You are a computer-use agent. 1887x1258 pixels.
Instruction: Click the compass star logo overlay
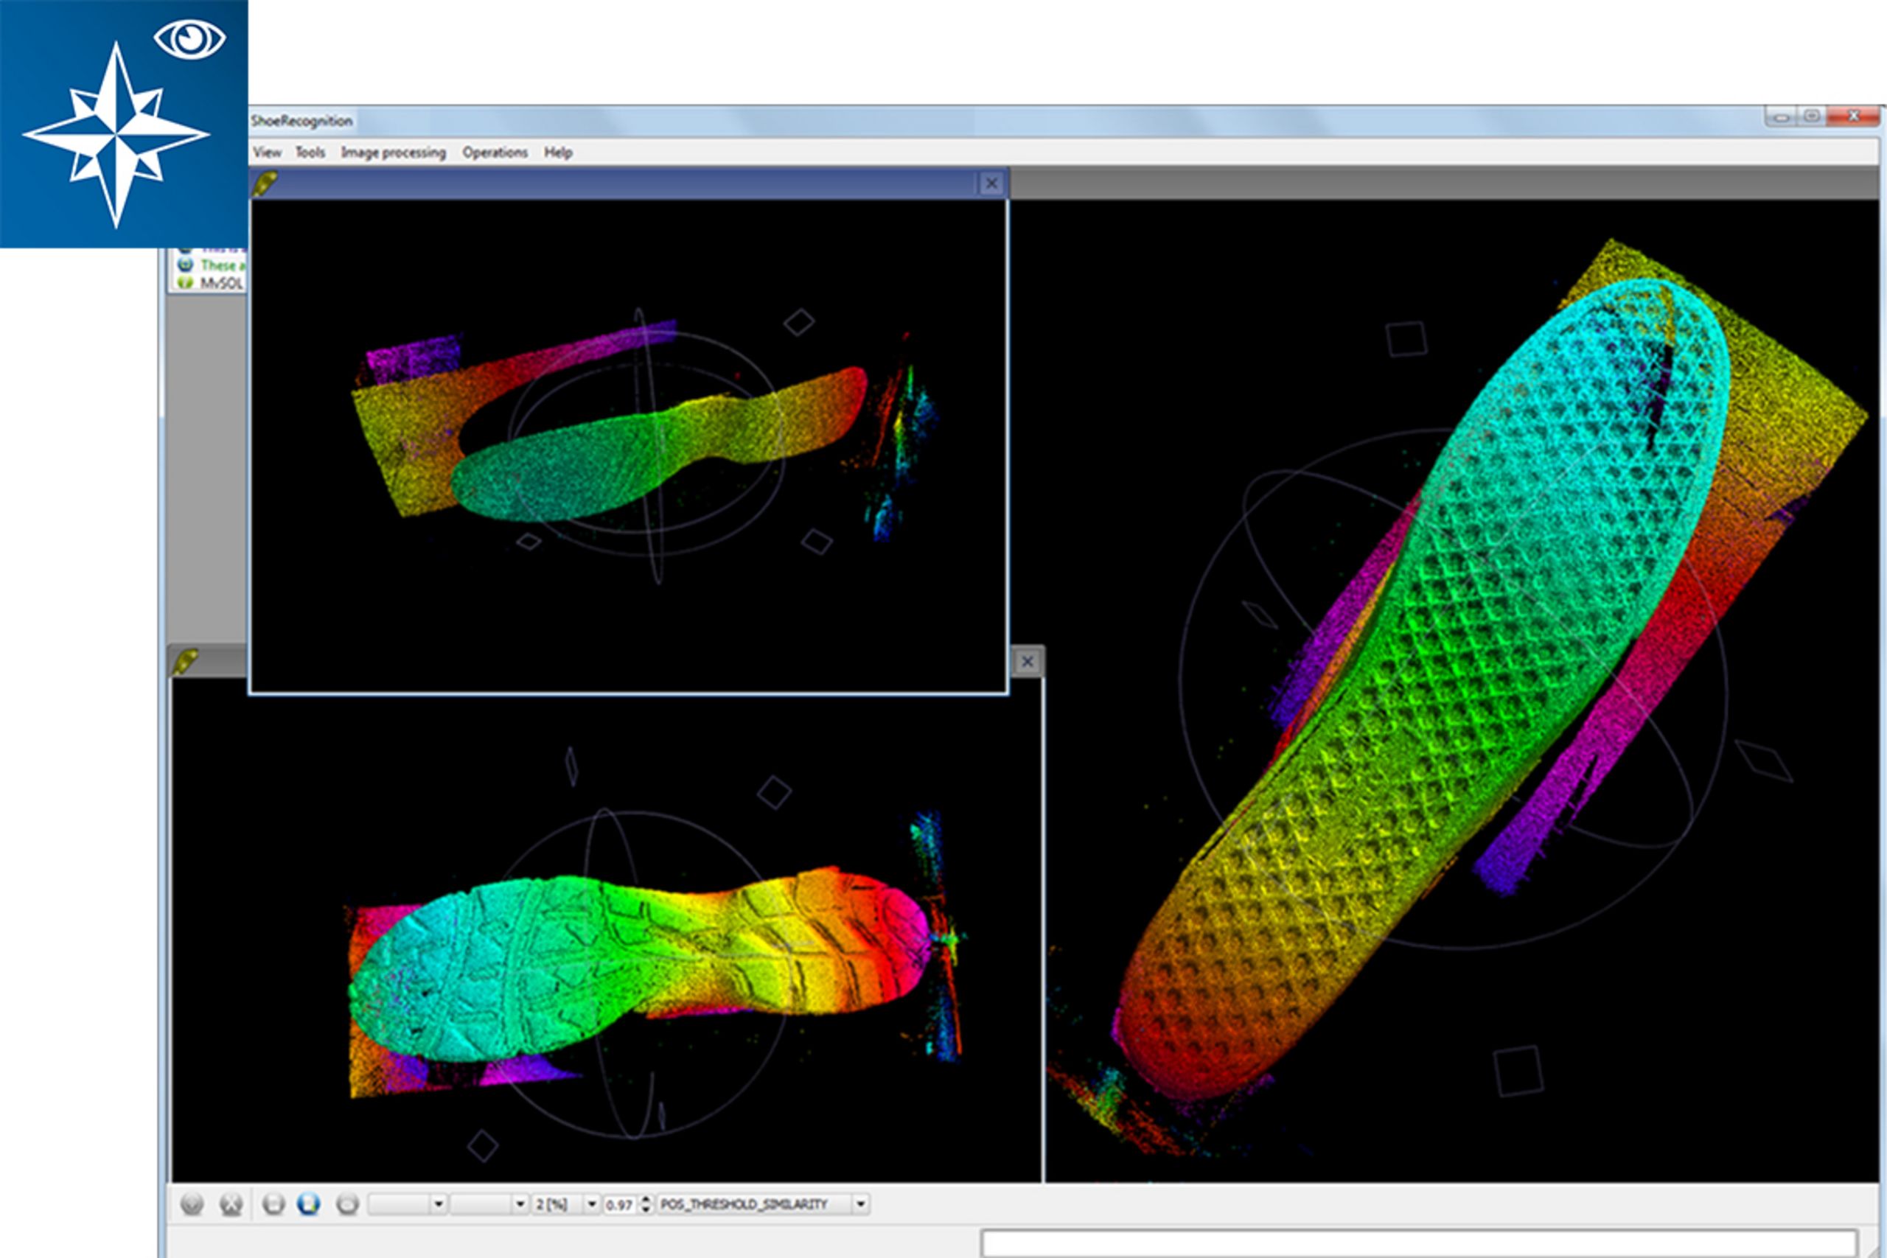(116, 135)
